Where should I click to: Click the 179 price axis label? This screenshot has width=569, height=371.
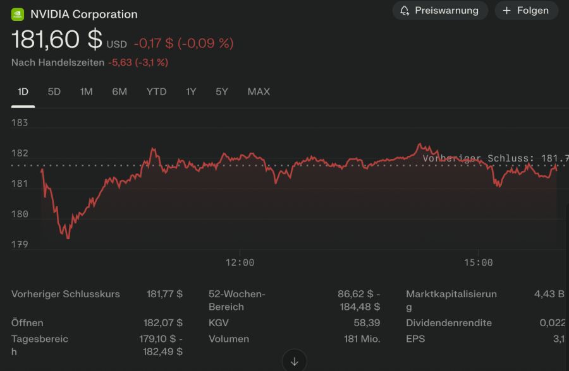[20, 245]
